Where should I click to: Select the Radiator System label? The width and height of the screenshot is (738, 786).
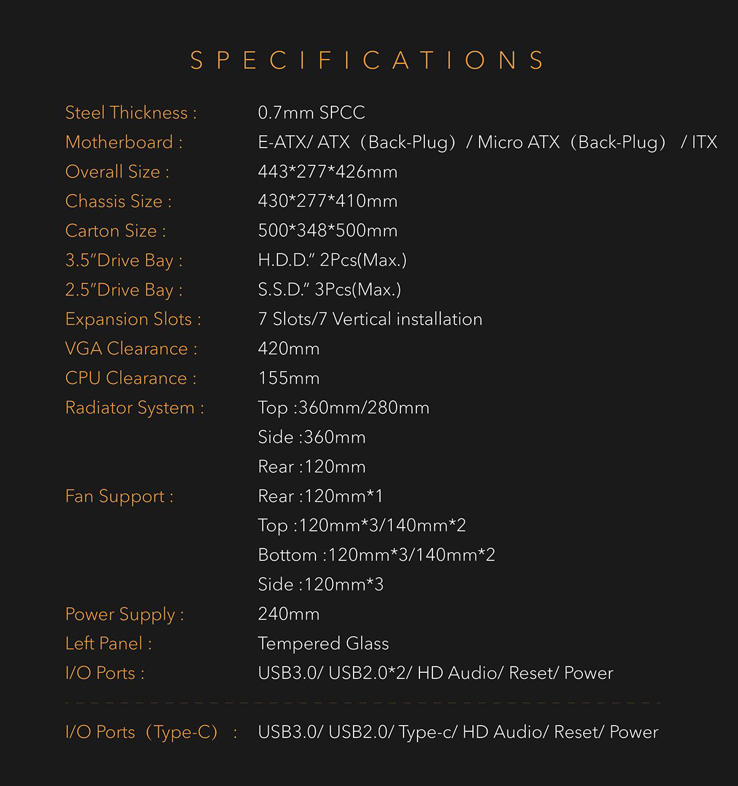pyautogui.click(x=134, y=408)
